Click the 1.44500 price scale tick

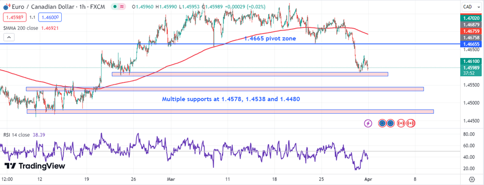(471, 121)
